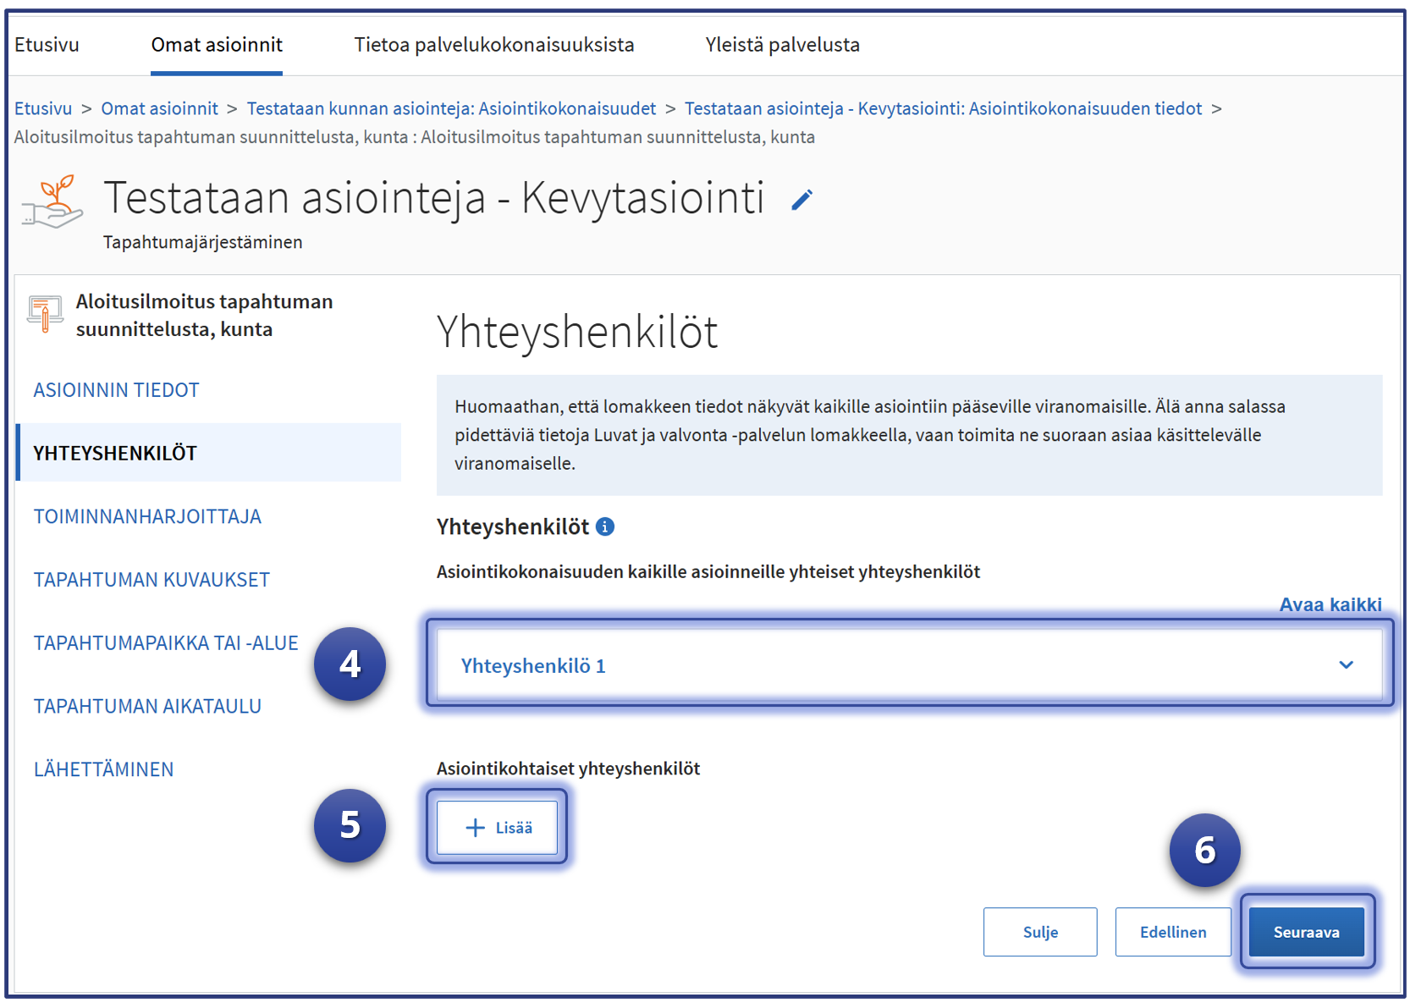Close the form with Sulje button

click(1040, 932)
